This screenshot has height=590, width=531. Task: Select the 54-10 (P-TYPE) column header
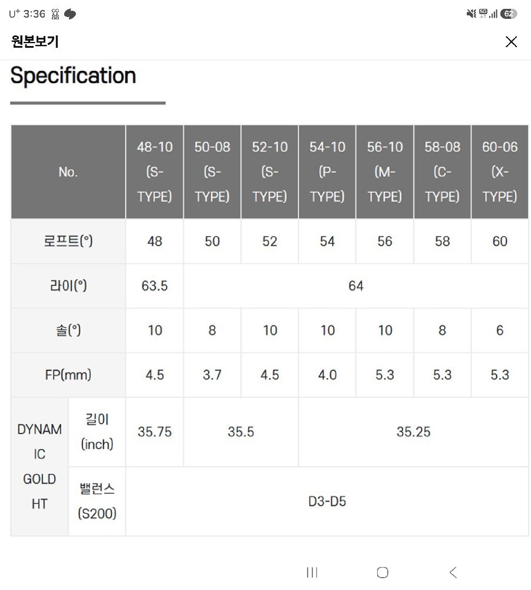click(327, 172)
